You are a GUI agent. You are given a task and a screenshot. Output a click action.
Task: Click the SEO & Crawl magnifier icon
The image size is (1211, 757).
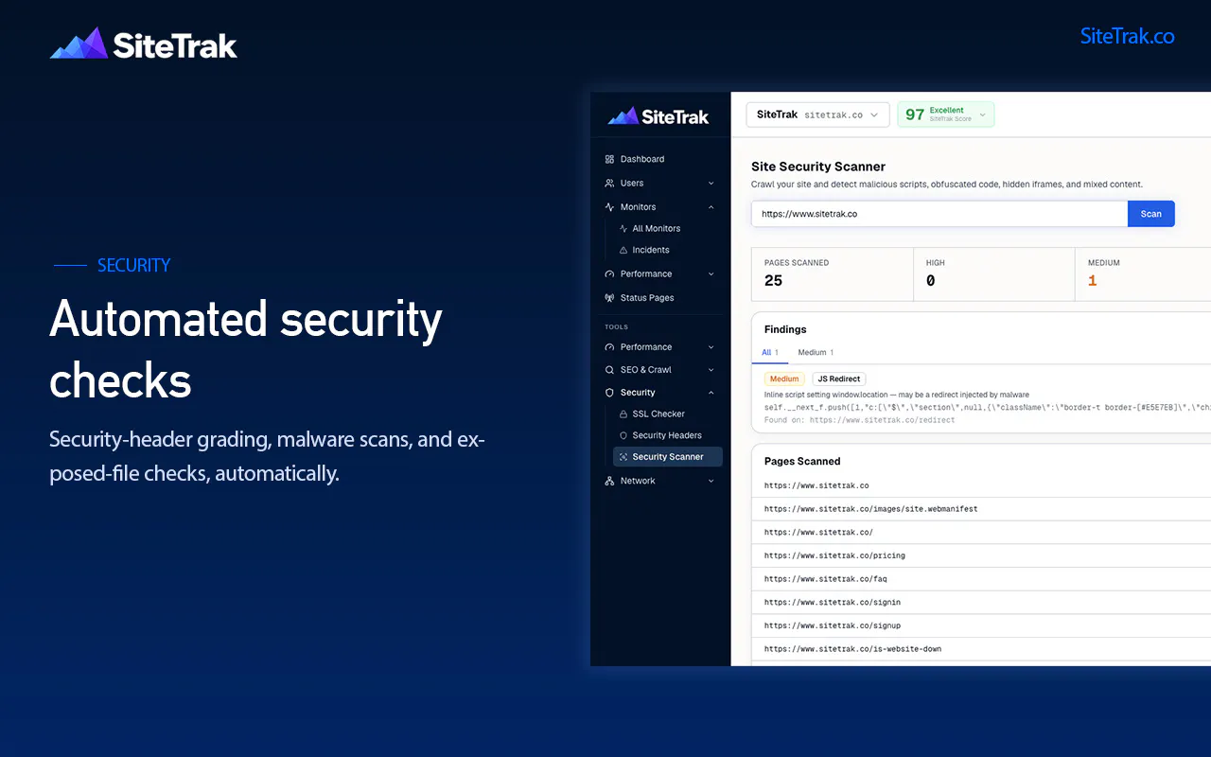point(609,369)
